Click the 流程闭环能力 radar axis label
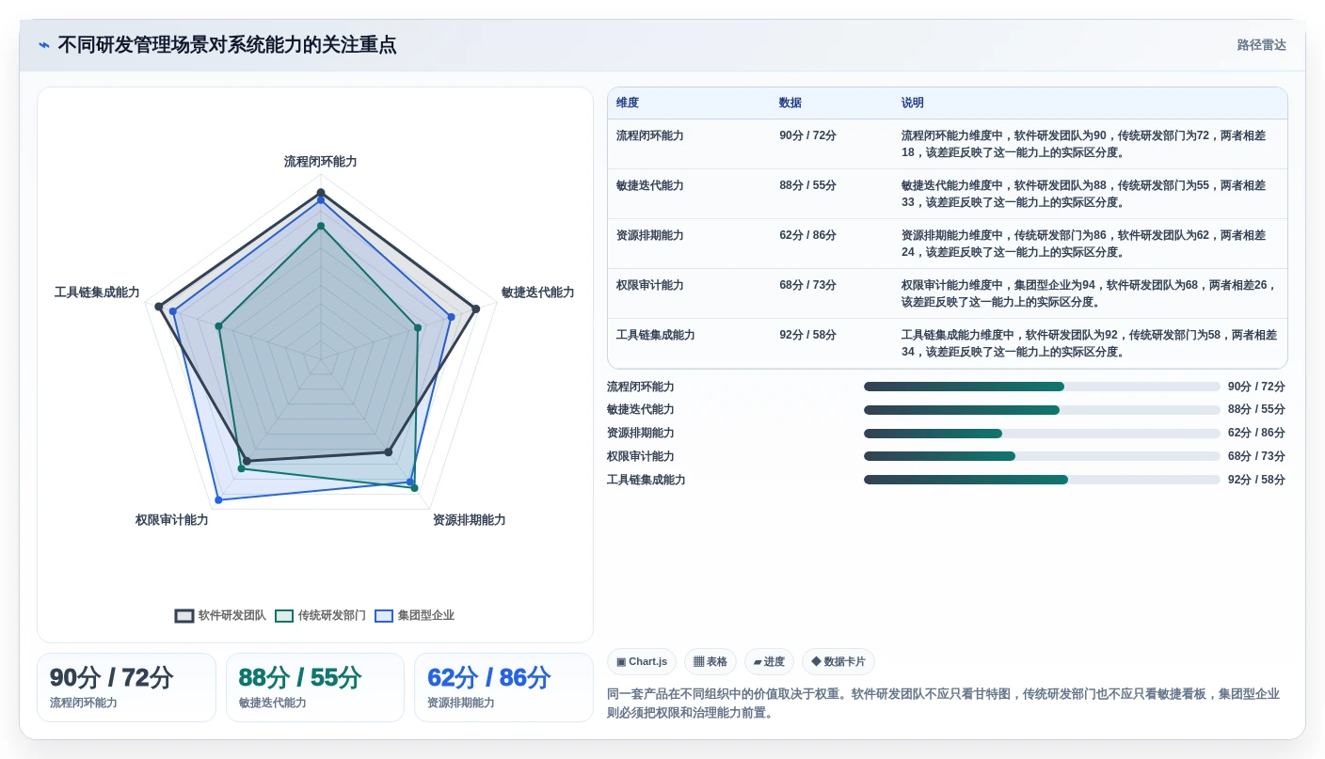The height and width of the screenshot is (759, 1325). [x=321, y=162]
